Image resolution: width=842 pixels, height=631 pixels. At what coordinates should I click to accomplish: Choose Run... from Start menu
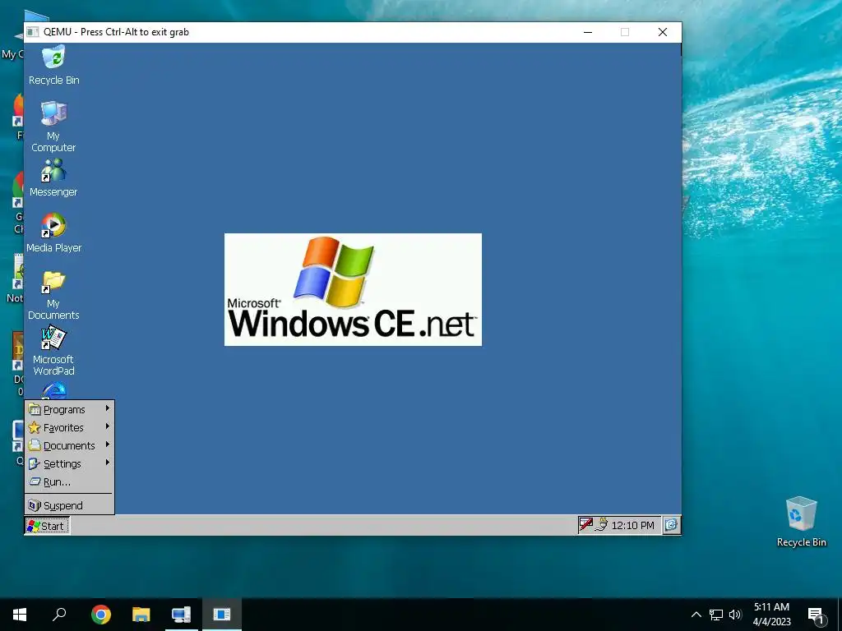tap(69, 481)
